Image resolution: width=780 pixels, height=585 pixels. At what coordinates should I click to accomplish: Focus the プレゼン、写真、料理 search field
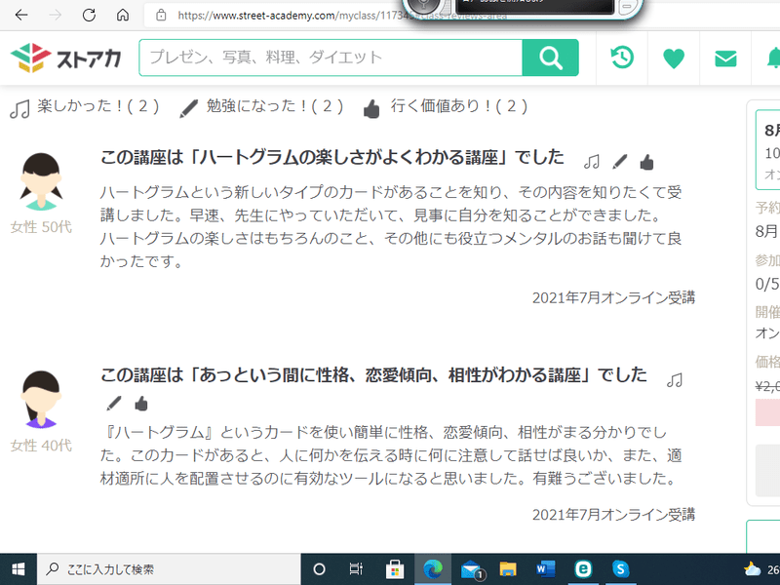coord(331,58)
